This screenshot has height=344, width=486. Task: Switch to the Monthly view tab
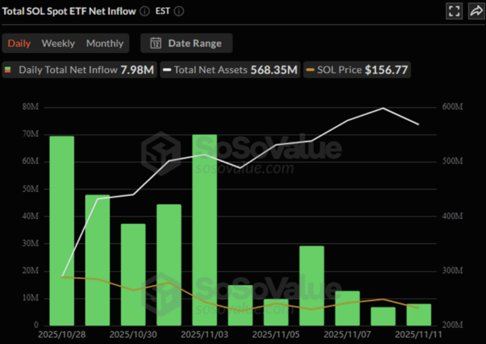point(104,43)
